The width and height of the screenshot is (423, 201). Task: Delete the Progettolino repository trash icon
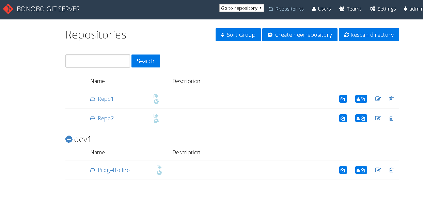click(391, 170)
